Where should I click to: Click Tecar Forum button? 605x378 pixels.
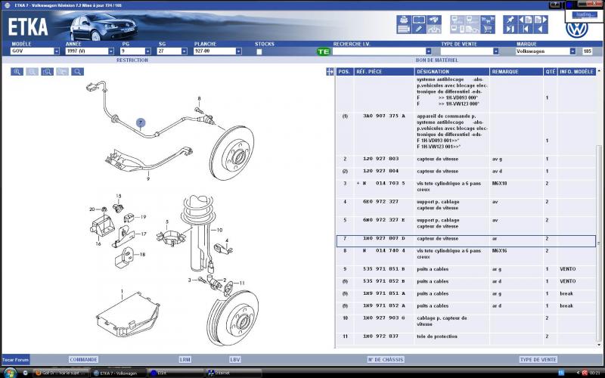tap(16, 360)
